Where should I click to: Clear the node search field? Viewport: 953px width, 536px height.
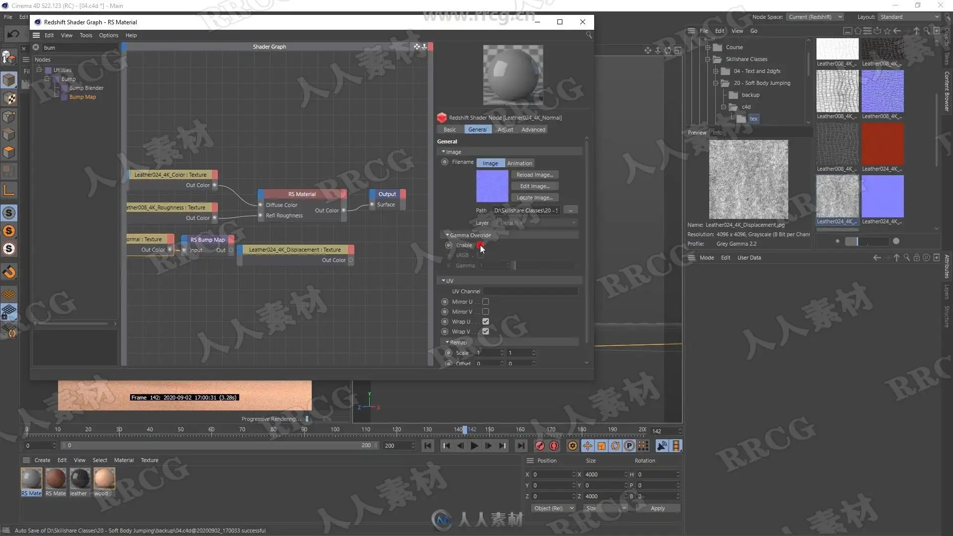[x=36, y=48]
